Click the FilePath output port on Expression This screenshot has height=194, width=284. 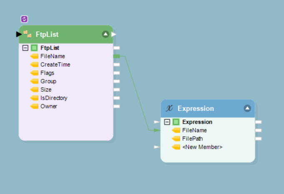coord(259,139)
